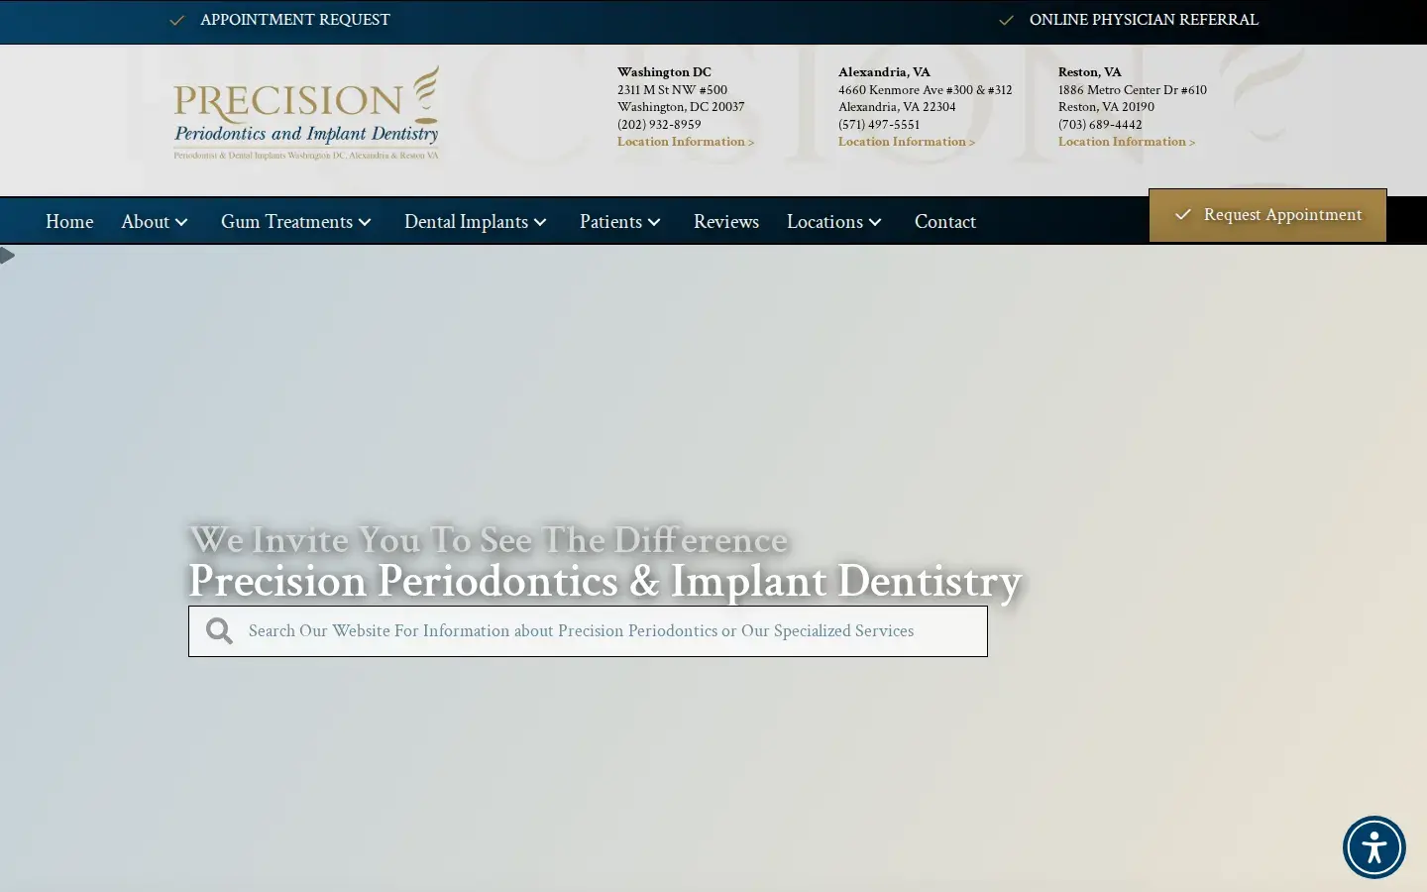The height and width of the screenshot is (892, 1427).
Task: Click the address 2311 M St NW #500
Action: point(672,90)
